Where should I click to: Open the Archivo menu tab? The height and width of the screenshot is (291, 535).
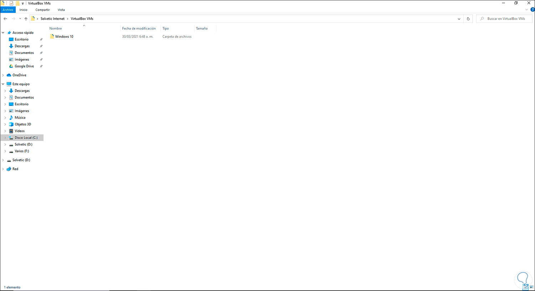point(8,10)
